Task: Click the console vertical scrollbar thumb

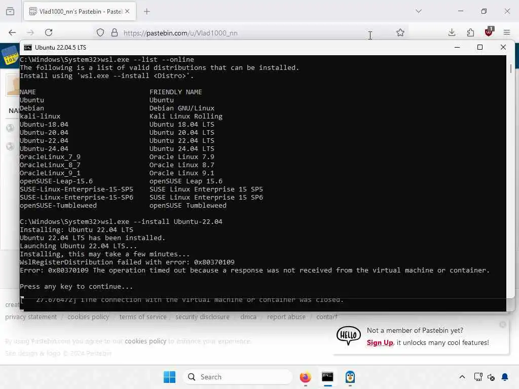Action: click(x=511, y=69)
